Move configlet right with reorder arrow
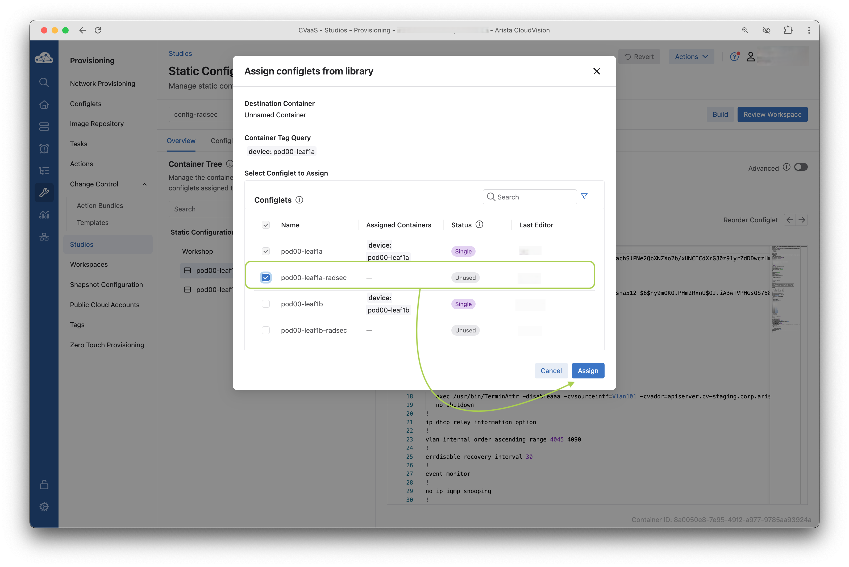 click(x=802, y=220)
